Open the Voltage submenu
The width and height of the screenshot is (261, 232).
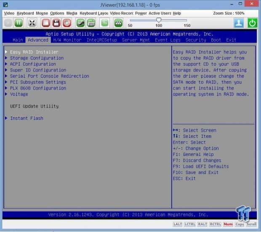pos(19,94)
